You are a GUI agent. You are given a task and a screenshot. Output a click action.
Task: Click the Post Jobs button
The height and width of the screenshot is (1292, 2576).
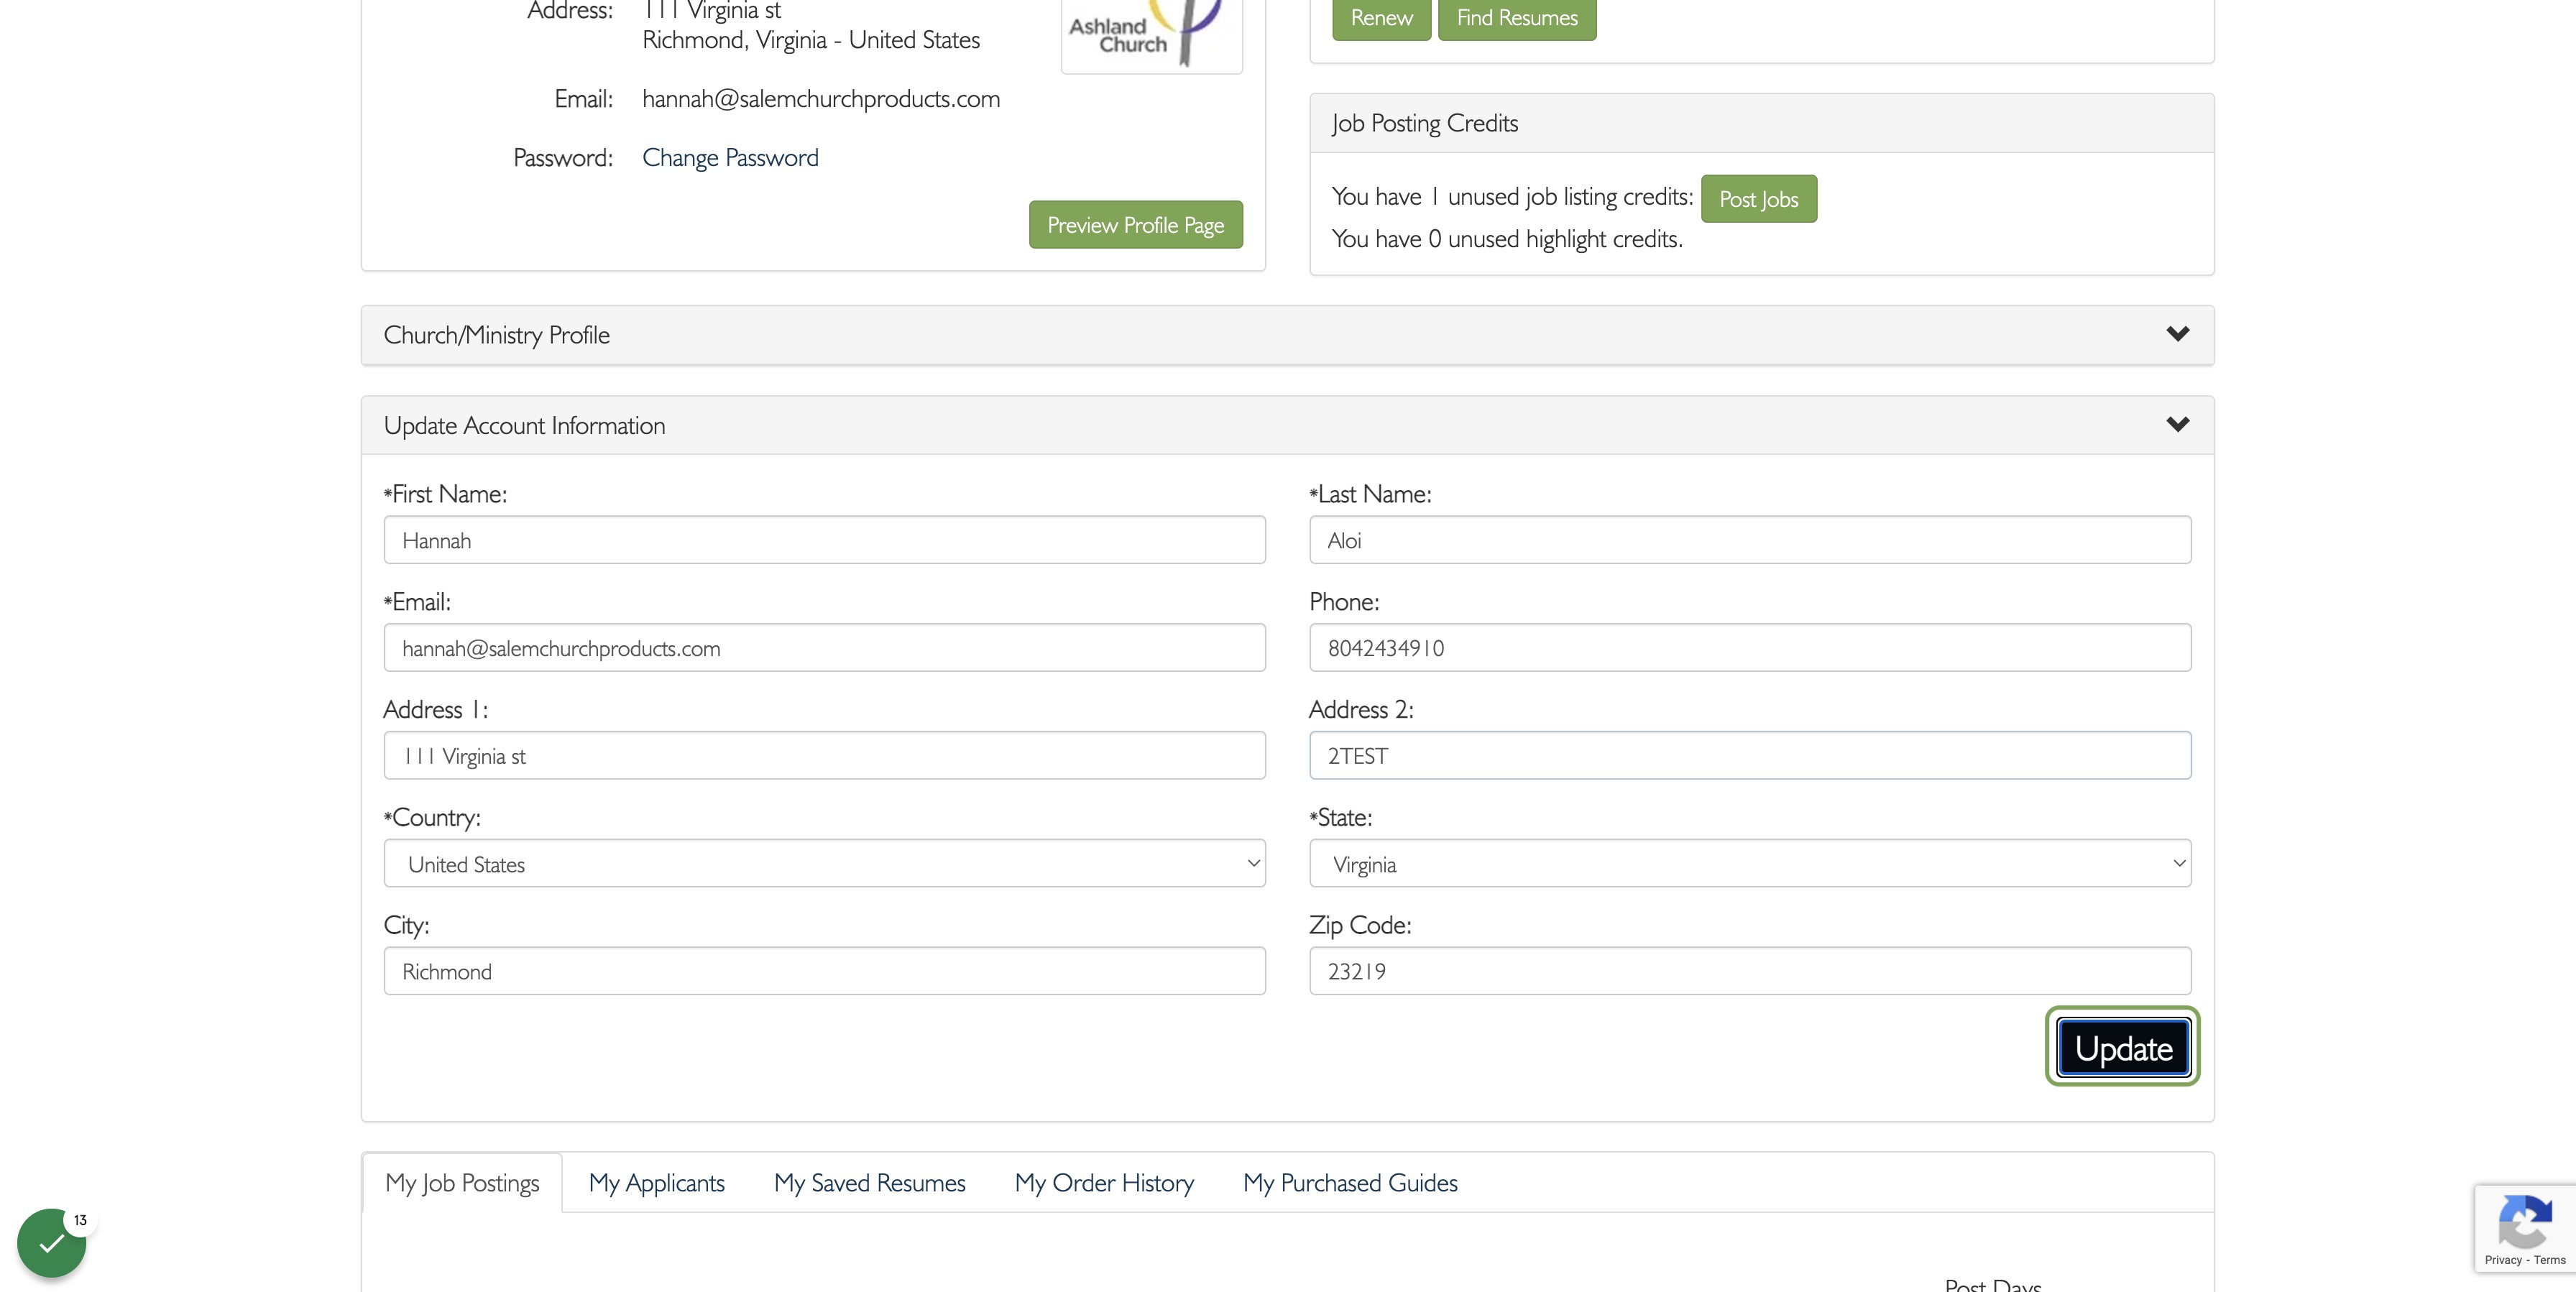1758,199
